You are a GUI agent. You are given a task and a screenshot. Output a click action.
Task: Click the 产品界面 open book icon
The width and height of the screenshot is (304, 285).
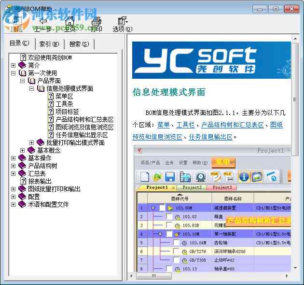[x=31, y=81]
